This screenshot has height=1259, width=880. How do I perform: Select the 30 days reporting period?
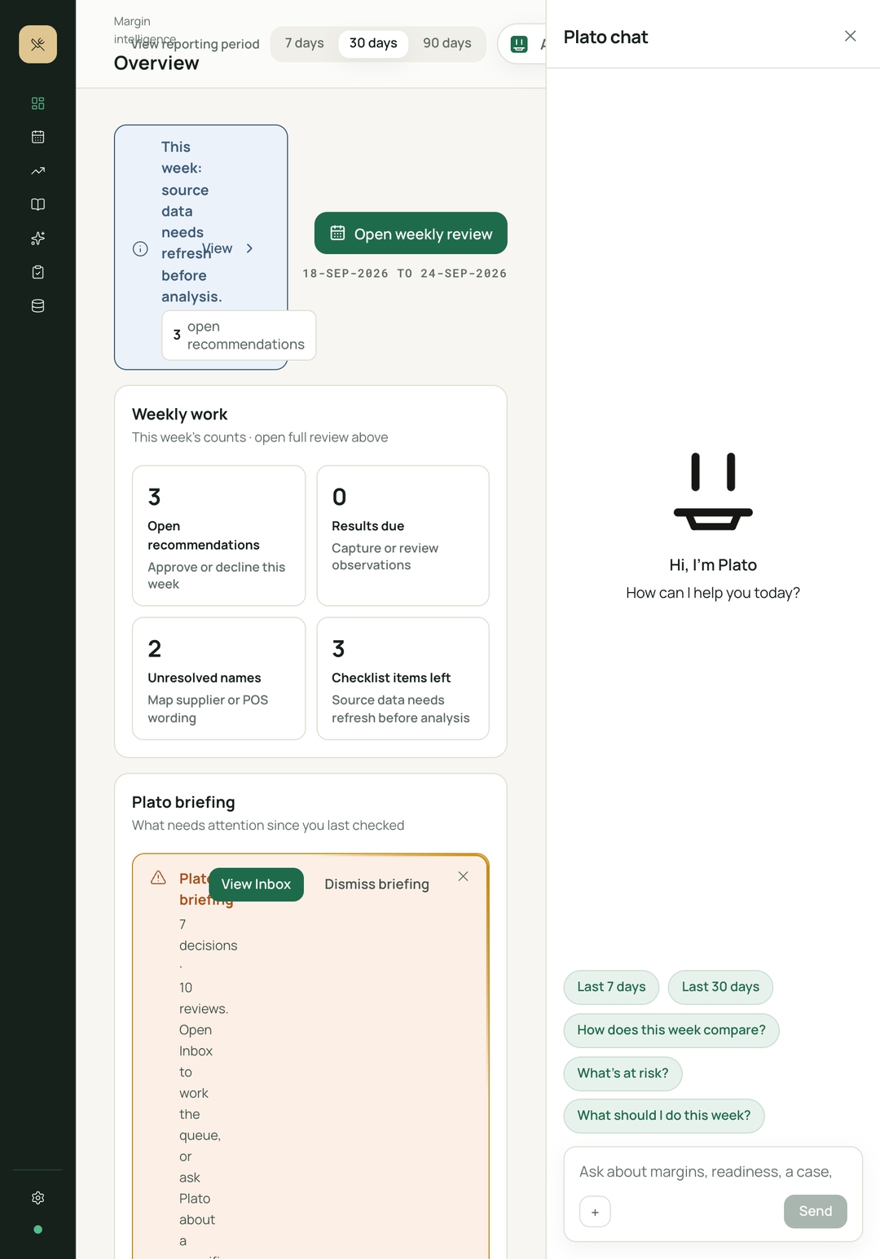373,43
